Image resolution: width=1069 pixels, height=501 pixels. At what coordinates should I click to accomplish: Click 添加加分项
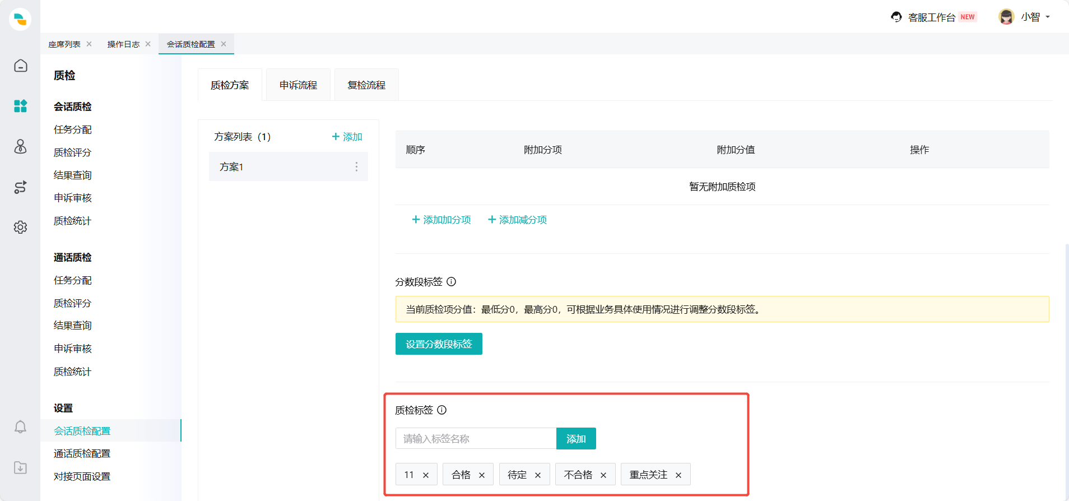441,220
